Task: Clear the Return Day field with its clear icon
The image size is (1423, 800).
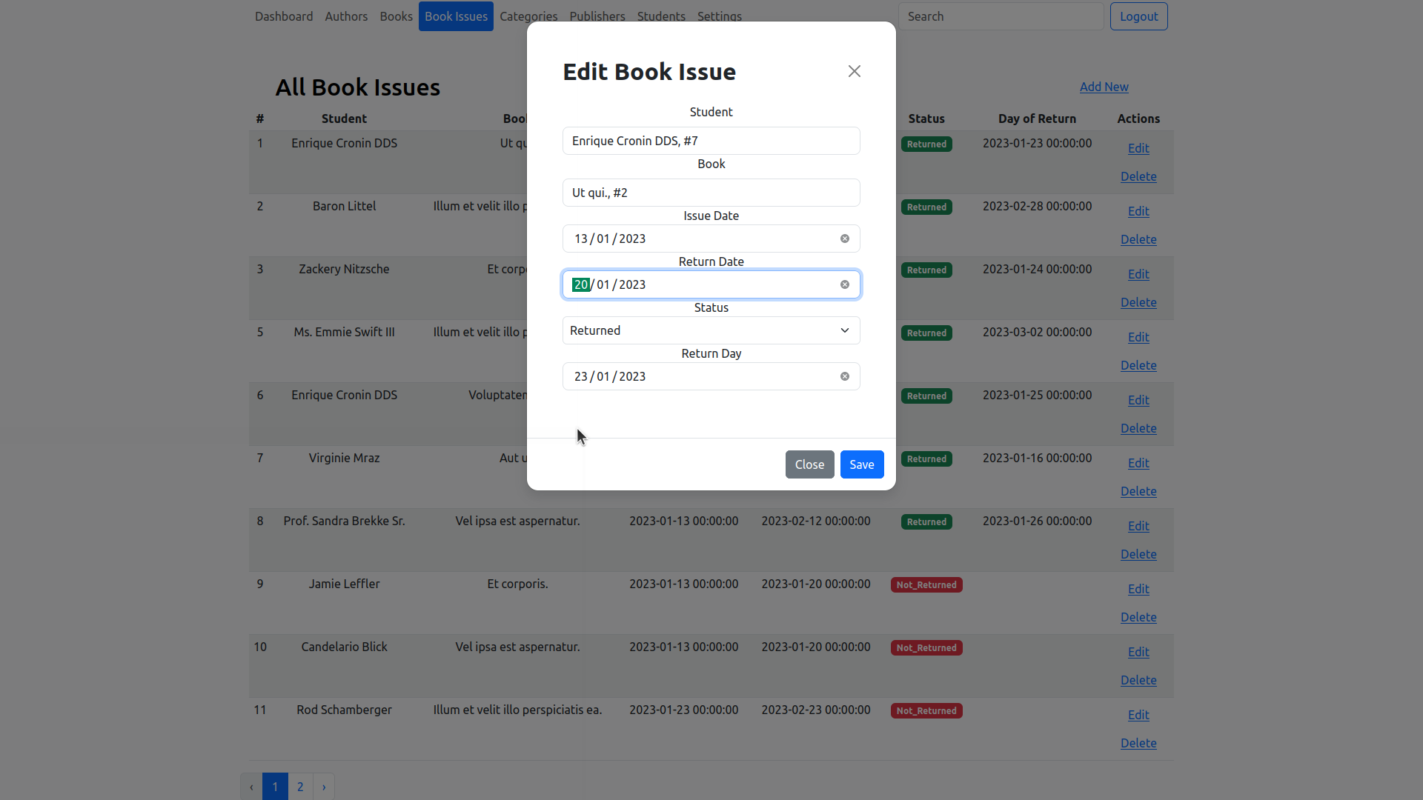Action: (844, 376)
